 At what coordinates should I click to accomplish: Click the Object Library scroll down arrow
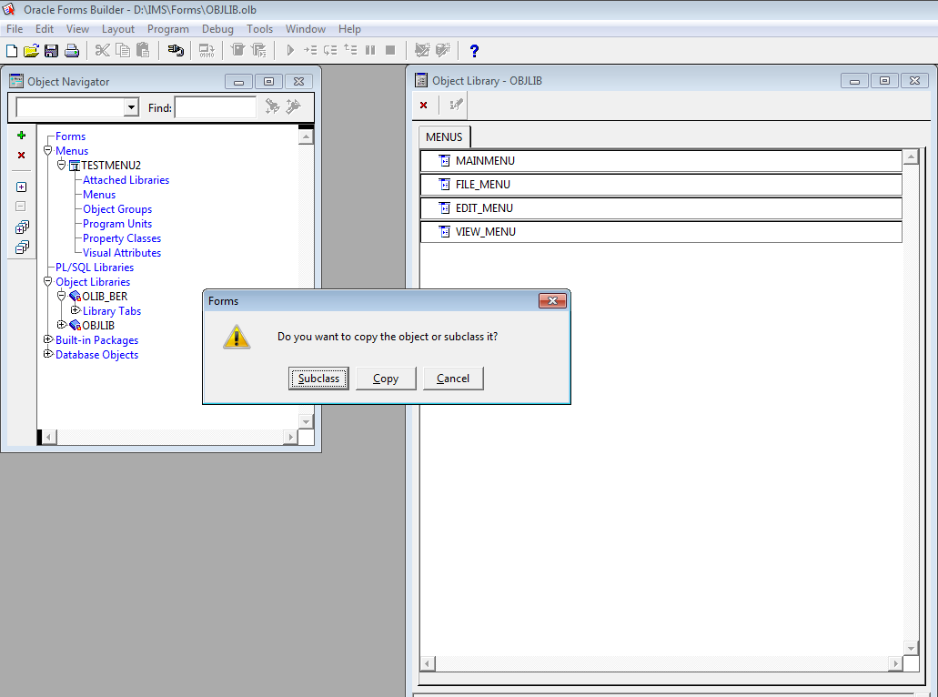point(911,648)
